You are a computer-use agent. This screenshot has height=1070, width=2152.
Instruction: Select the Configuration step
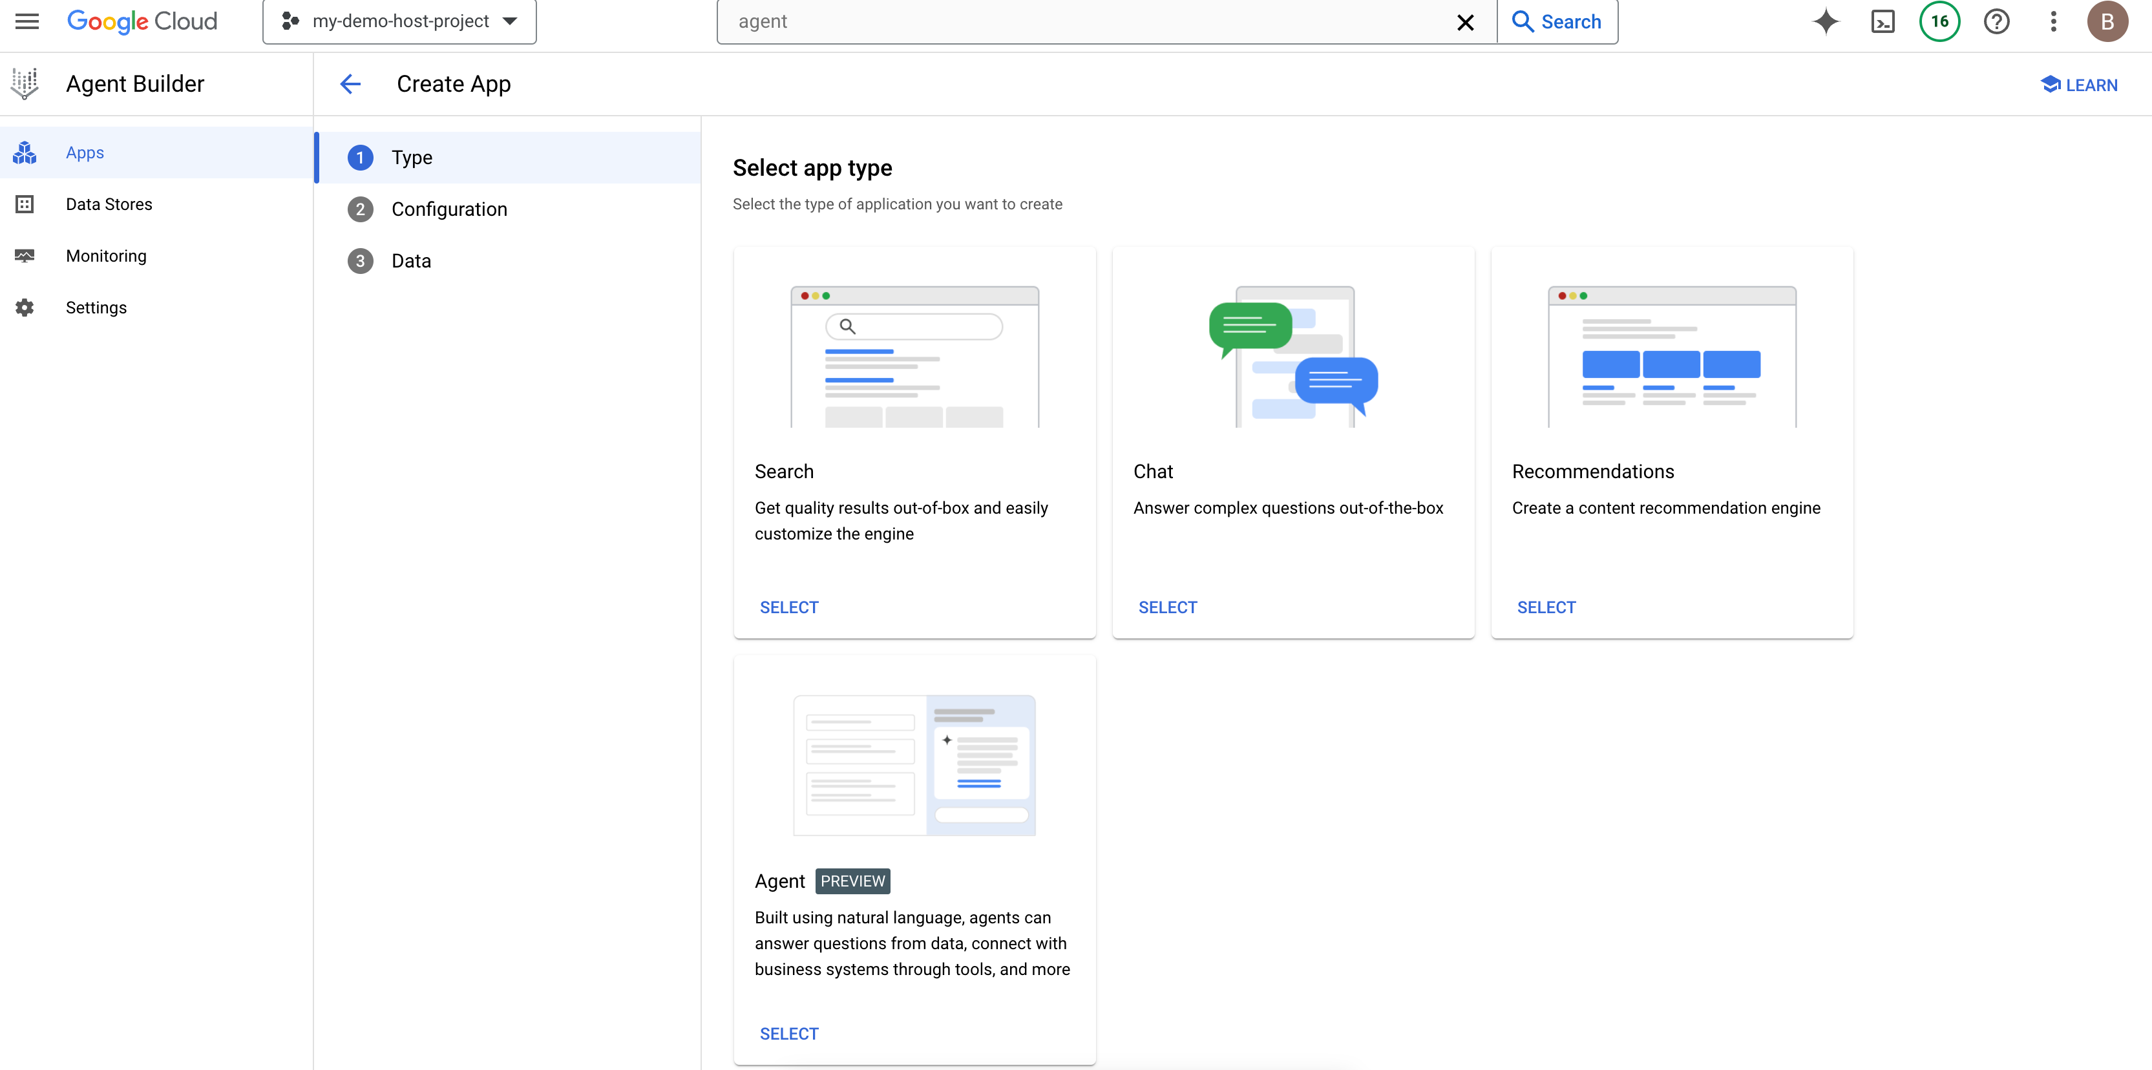click(x=448, y=209)
